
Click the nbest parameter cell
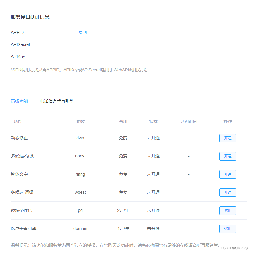(80, 156)
